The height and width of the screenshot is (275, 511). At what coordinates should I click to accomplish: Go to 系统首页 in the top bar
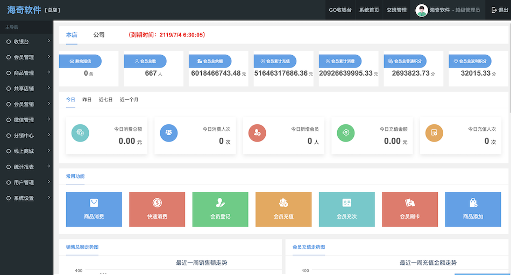coord(369,10)
